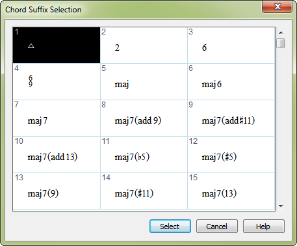Image resolution: width=297 pixels, height=246 pixels.
Task: Select the "maj6" chord suffix
Action: [231, 81]
